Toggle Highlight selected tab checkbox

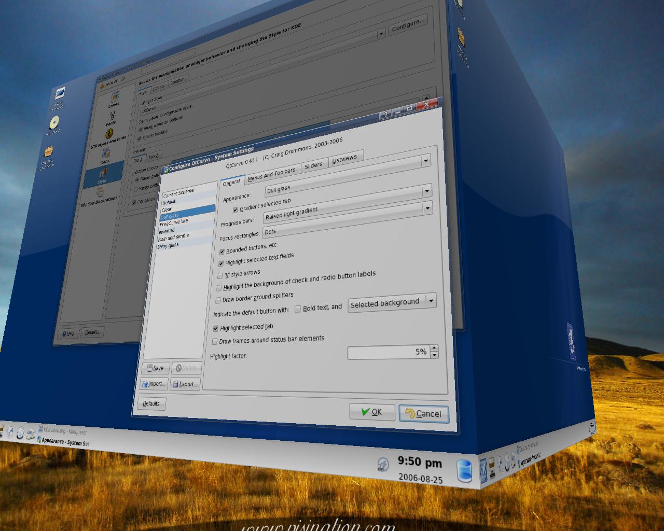click(x=216, y=328)
